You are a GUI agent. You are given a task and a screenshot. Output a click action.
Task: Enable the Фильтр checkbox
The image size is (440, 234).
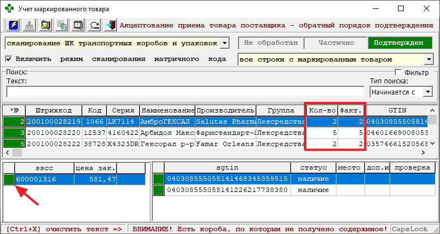click(x=398, y=73)
